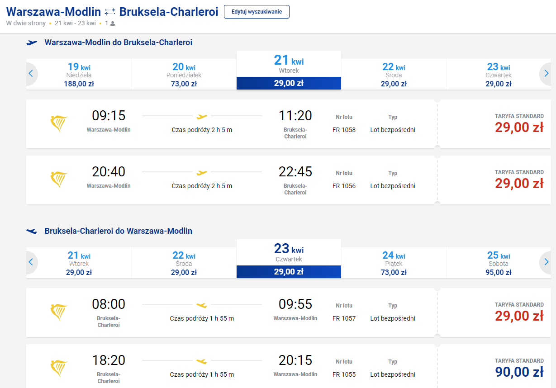Select outbound date 22 kwi Środa
Viewport: 556px width, 388px height.
(x=394, y=74)
